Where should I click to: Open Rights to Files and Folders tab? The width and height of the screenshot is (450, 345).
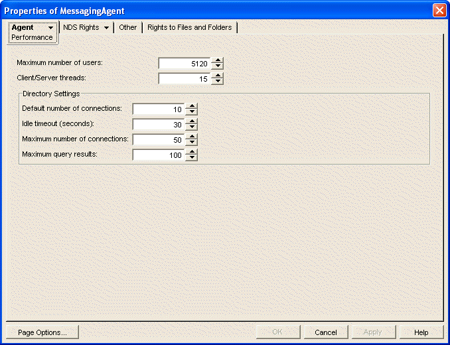tap(189, 27)
